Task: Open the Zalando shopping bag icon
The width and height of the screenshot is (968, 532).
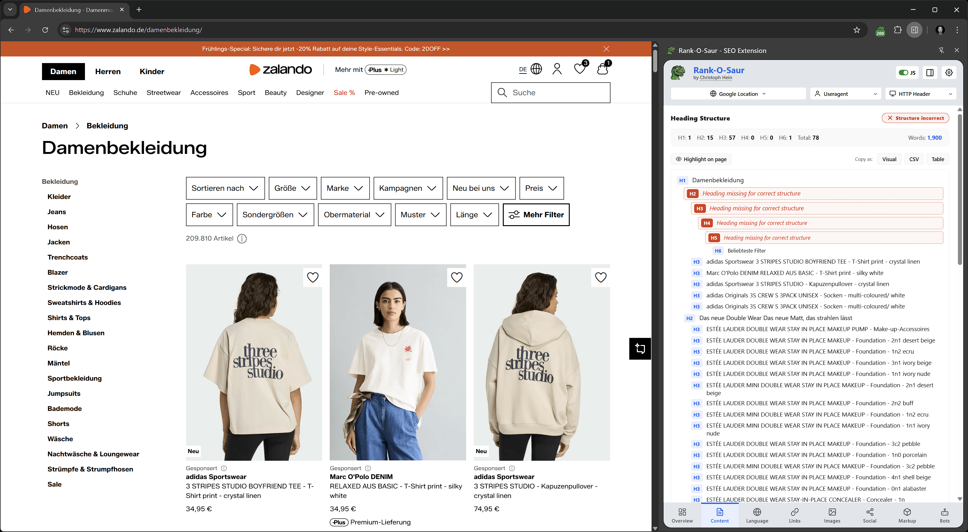Action: coord(603,69)
